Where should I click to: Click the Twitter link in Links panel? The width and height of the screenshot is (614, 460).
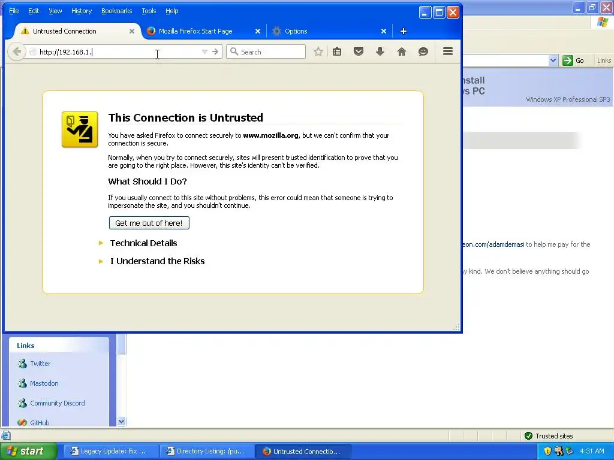[40, 364]
